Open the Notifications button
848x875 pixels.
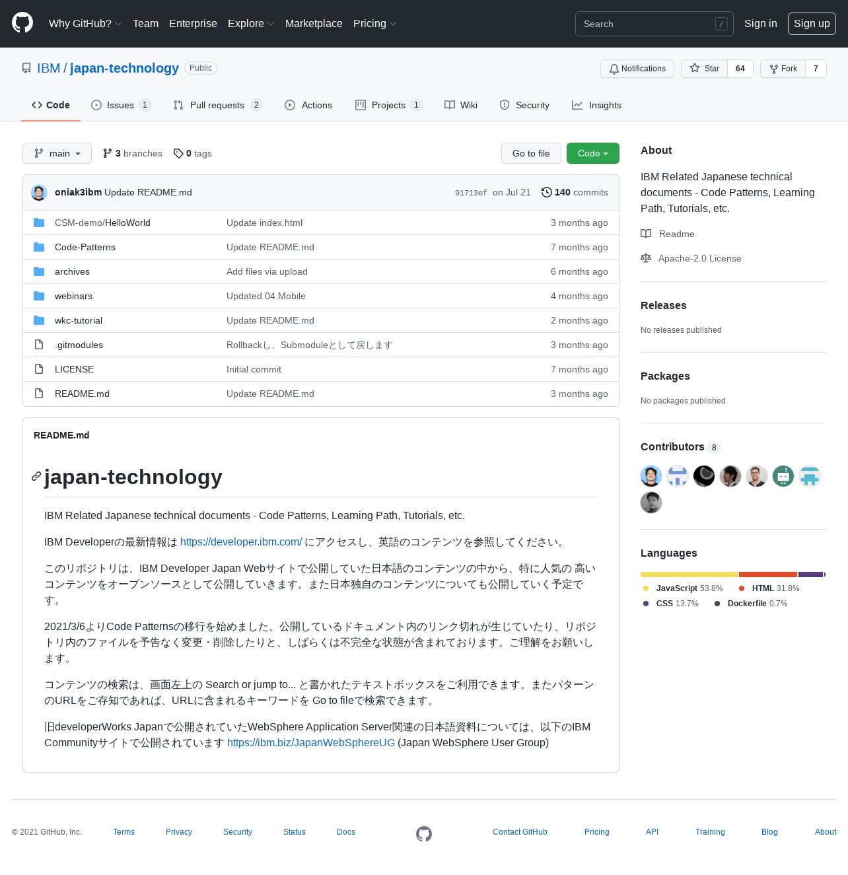point(637,69)
